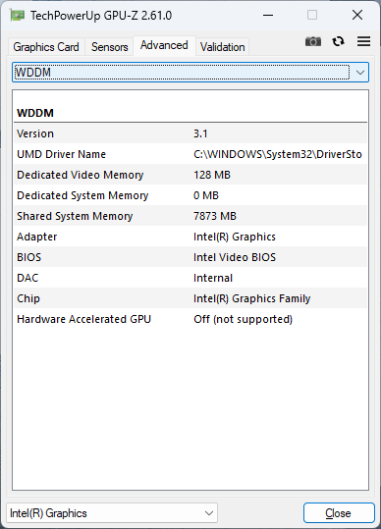381x529 pixels.
Task: Select the Hardware Accelerated GPU row
Action: (190, 319)
